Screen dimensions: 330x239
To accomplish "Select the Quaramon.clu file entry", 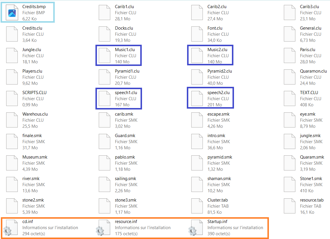I will (305, 77).
